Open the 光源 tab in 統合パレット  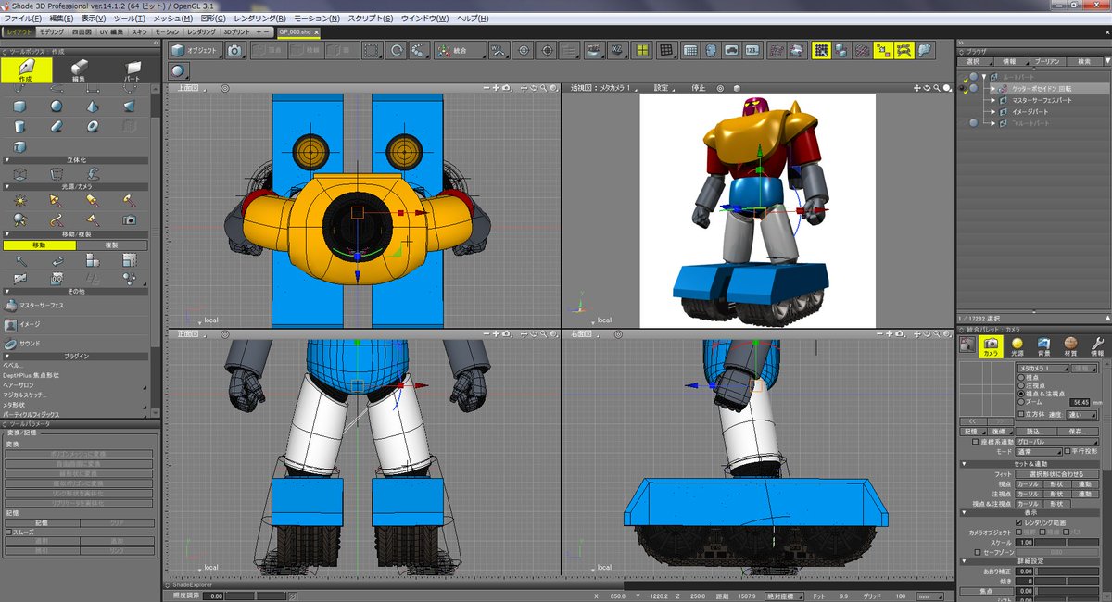[x=1017, y=346]
